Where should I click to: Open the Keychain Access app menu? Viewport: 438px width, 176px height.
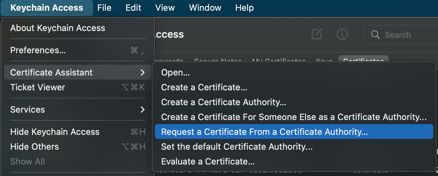tap(46, 8)
